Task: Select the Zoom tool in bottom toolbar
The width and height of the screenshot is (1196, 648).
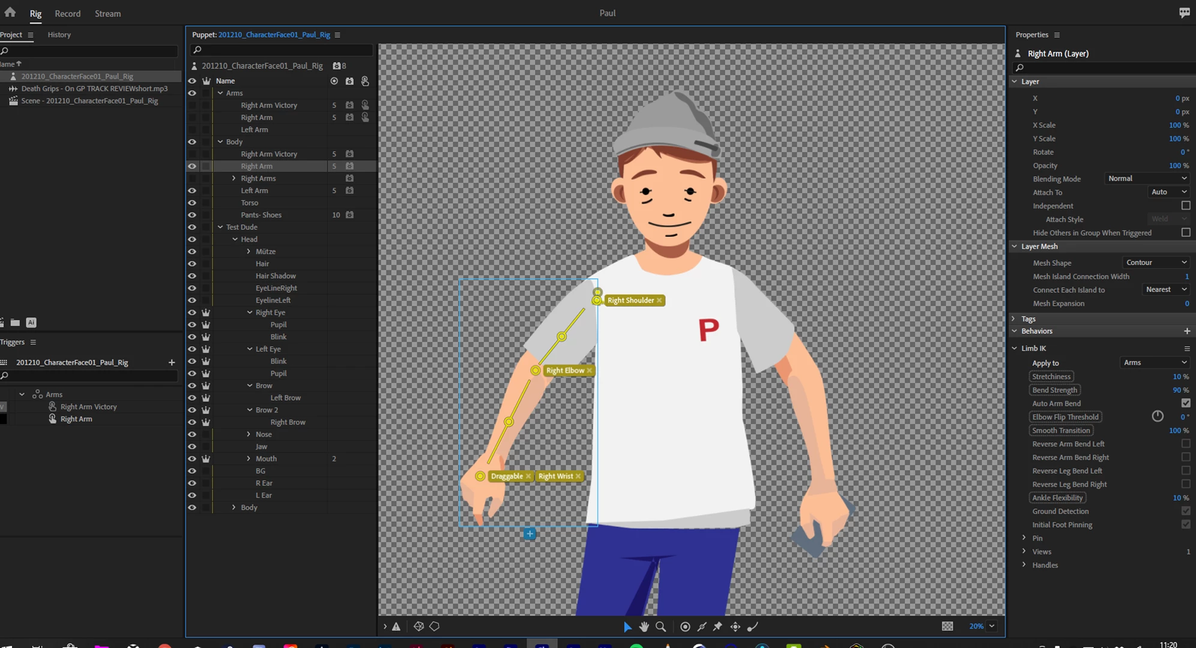Action: [661, 626]
